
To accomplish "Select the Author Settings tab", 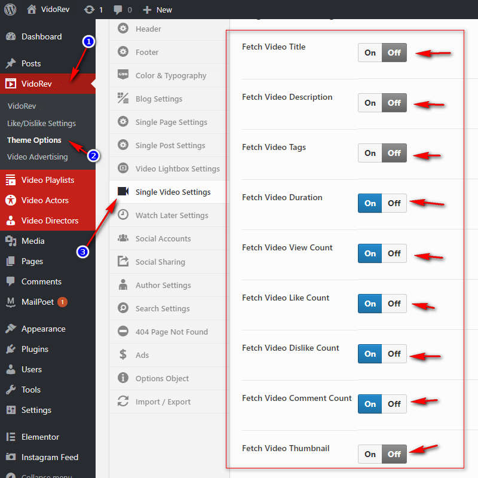I will click(163, 285).
